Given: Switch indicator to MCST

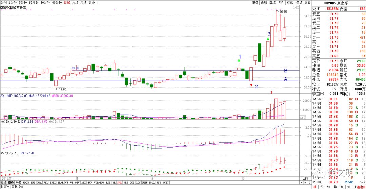Looking at the screenshot, I should point(166,182).
